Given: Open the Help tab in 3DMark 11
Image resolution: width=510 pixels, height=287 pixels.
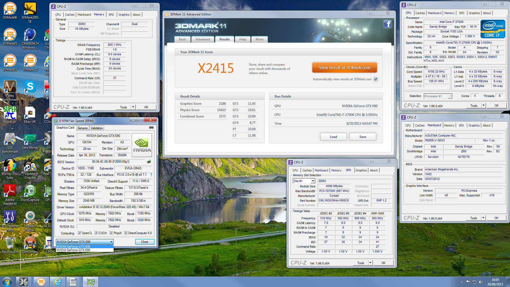Looking at the screenshot, I should (243, 39).
